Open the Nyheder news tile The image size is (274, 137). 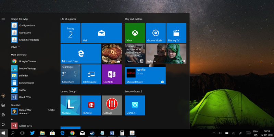click(166, 54)
